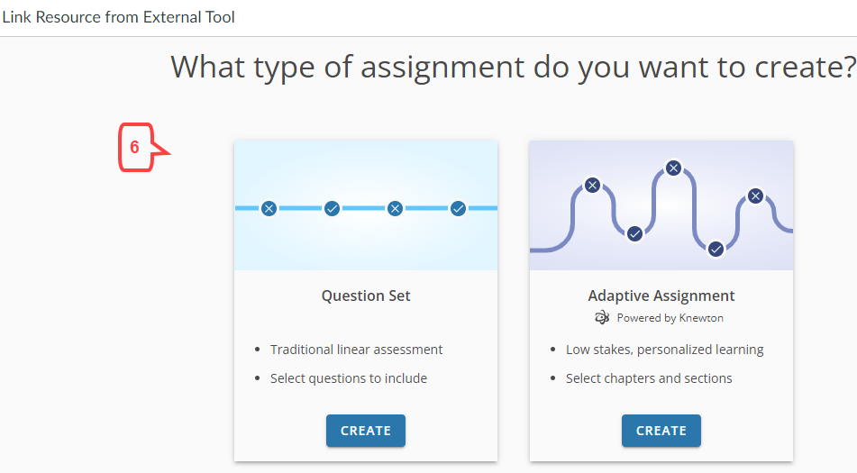Click 'Link Resource from External Tool' title
857x473 pixels.
pos(118,17)
